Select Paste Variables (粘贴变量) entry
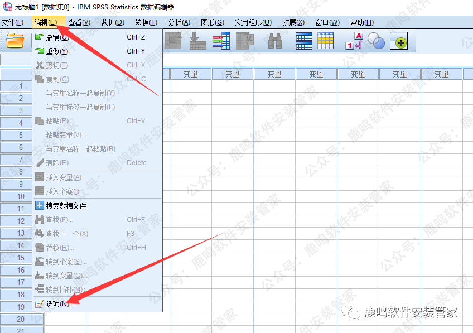 (x=97, y=135)
